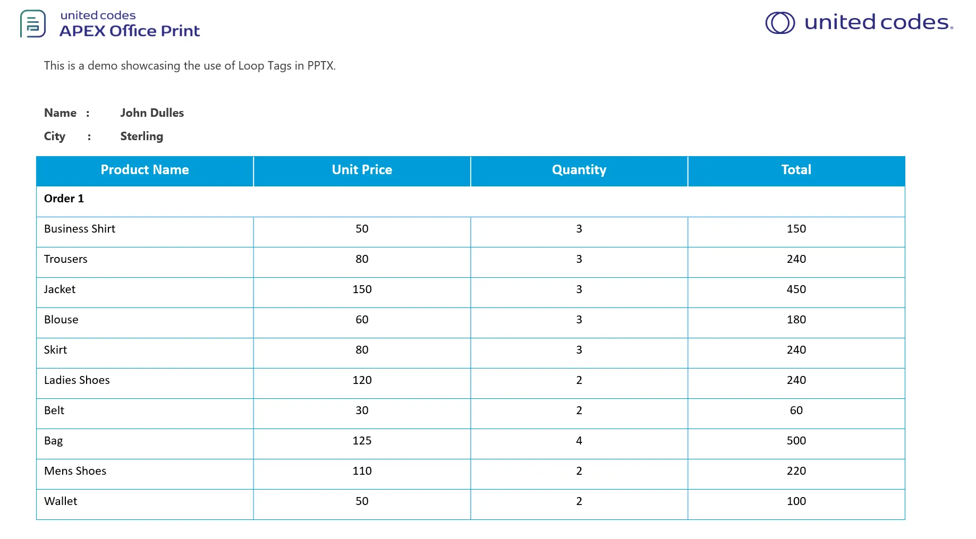Screen dimensions: 976x539
Task: Click the united codes circle logo
Action: tap(780, 23)
